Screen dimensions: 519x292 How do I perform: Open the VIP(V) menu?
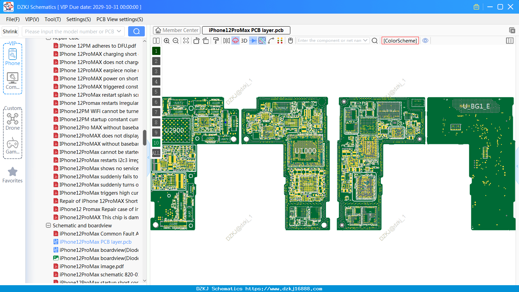pyautogui.click(x=32, y=19)
